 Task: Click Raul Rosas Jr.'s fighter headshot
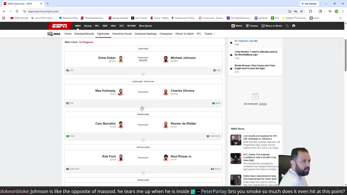(165, 157)
